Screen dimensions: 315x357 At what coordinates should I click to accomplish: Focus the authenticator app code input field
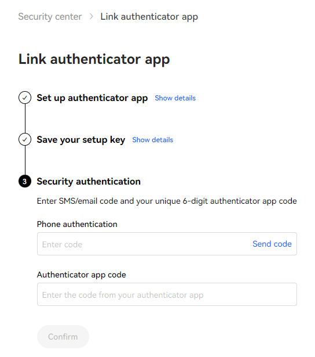tap(167, 294)
